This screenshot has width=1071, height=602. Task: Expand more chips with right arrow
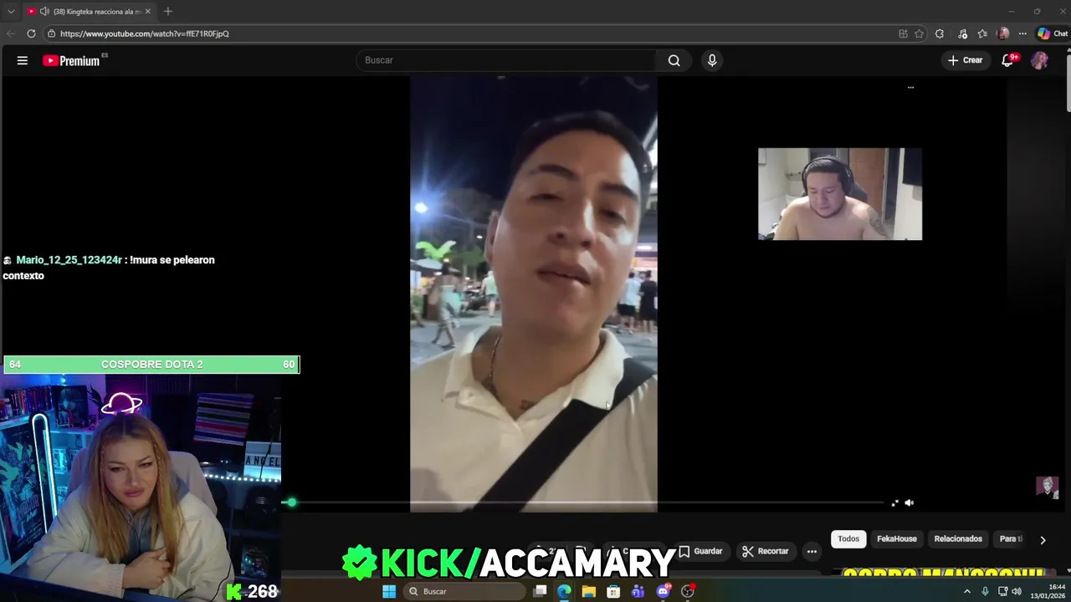[x=1043, y=540]
